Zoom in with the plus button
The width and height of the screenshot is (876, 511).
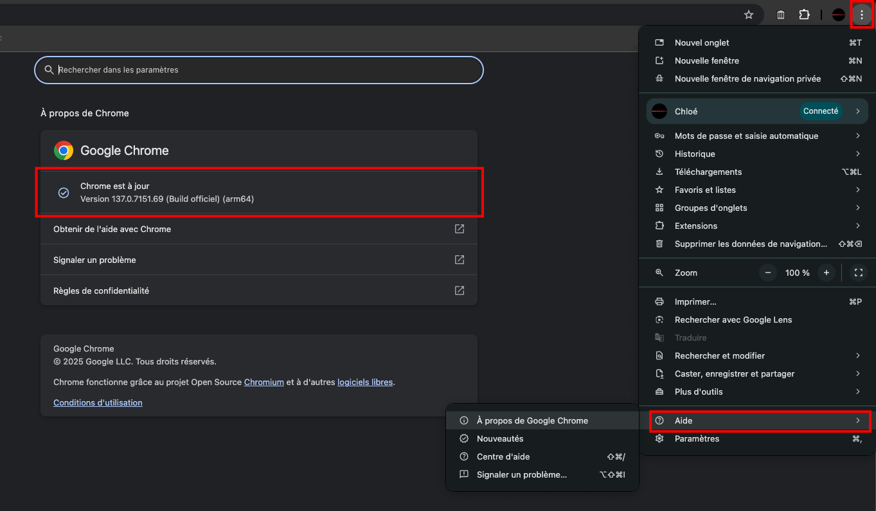[827, 273]
